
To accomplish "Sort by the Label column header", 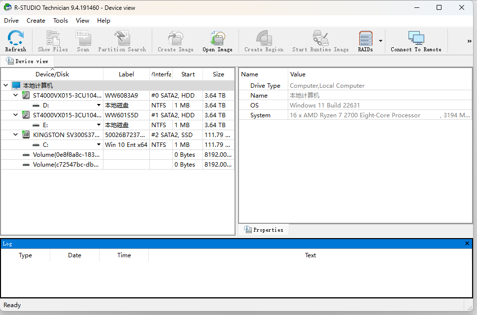I will [126, 74].
